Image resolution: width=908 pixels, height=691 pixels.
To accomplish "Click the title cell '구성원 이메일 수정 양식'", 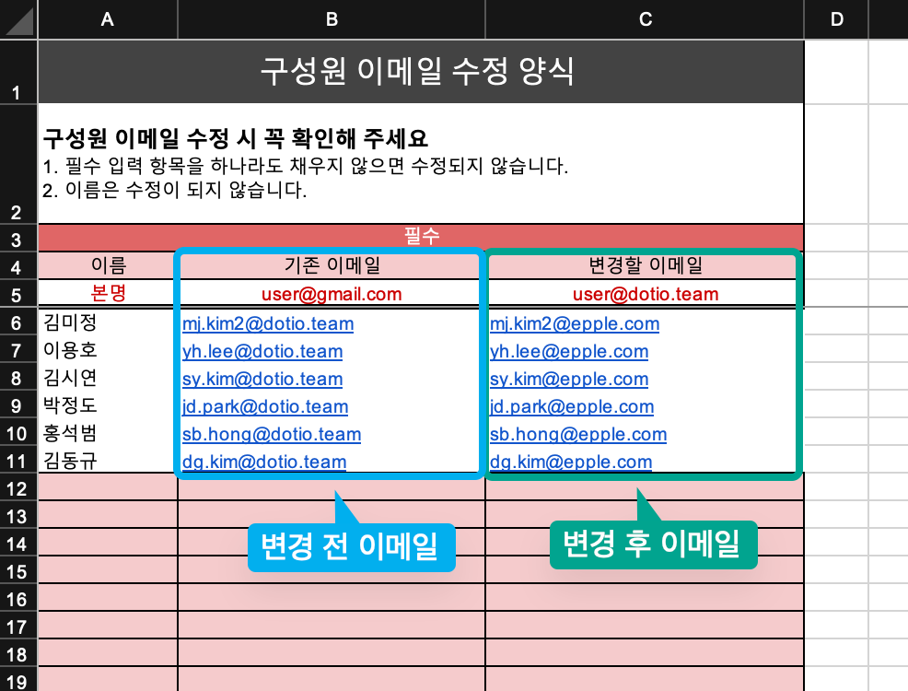I will coord(421,72).
